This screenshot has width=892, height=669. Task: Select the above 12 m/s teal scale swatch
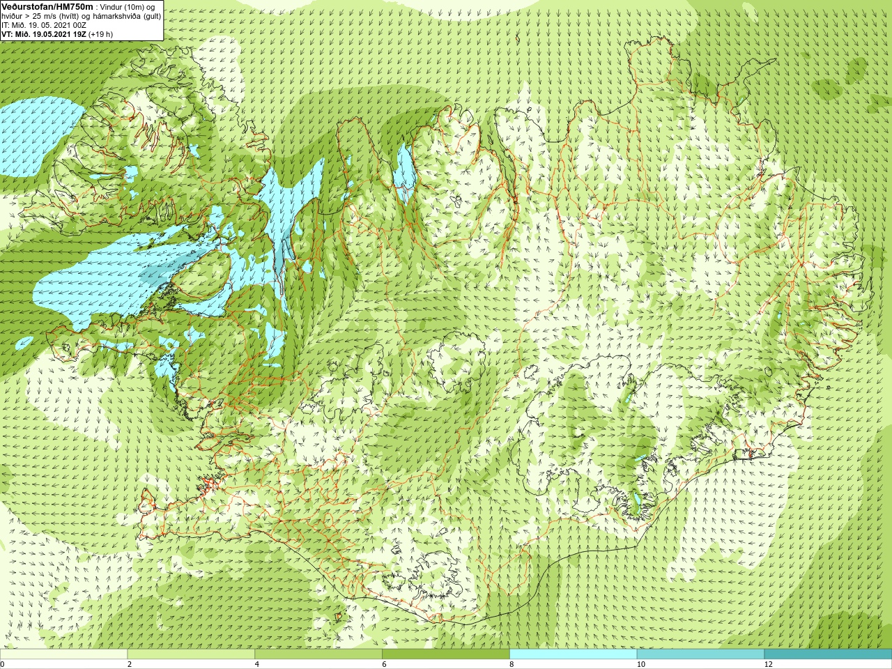click(828, 654)
